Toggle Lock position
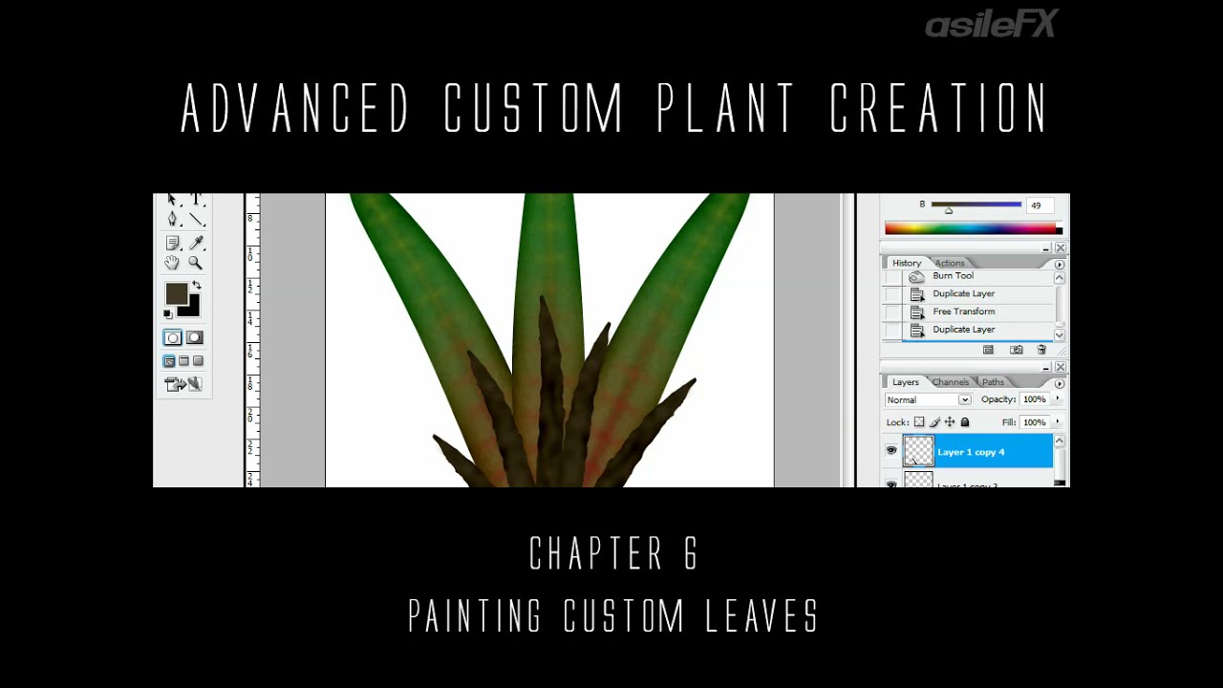1223x688 pixels. coord(950,422)
